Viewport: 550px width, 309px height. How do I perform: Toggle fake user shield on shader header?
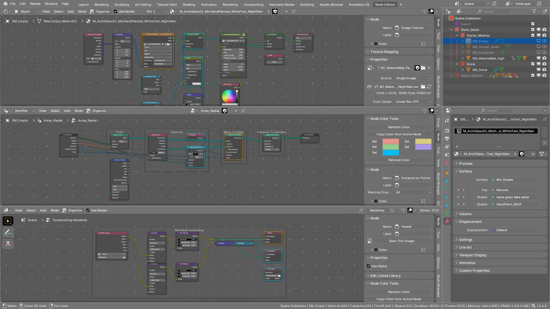[275, 11]
